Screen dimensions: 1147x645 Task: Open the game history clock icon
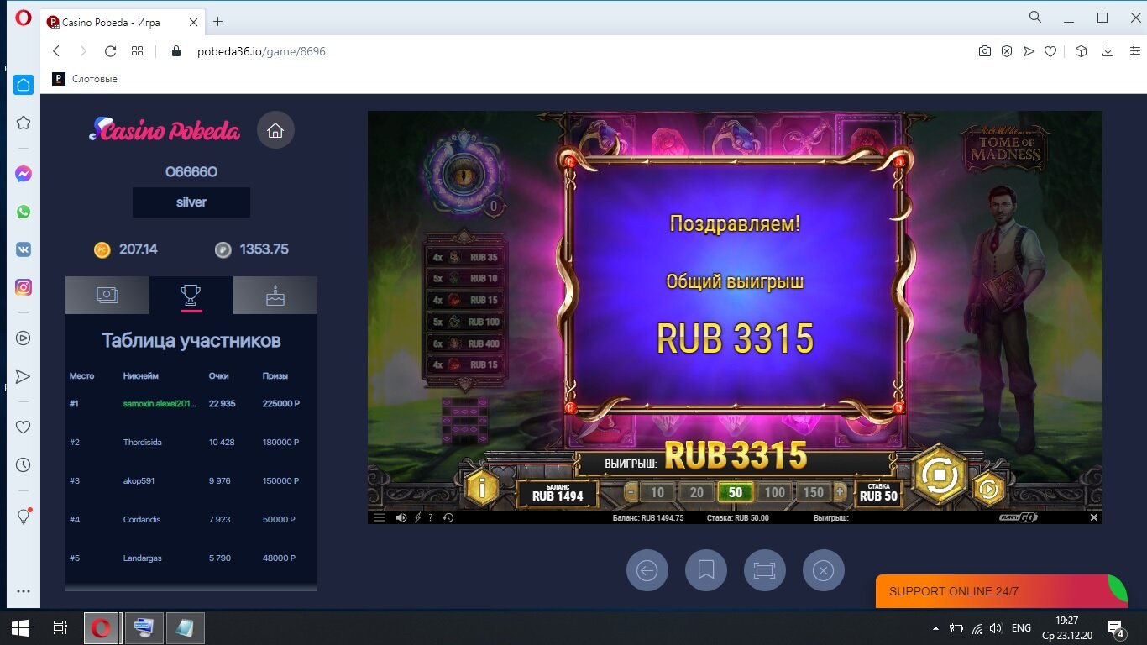[448, 518]
